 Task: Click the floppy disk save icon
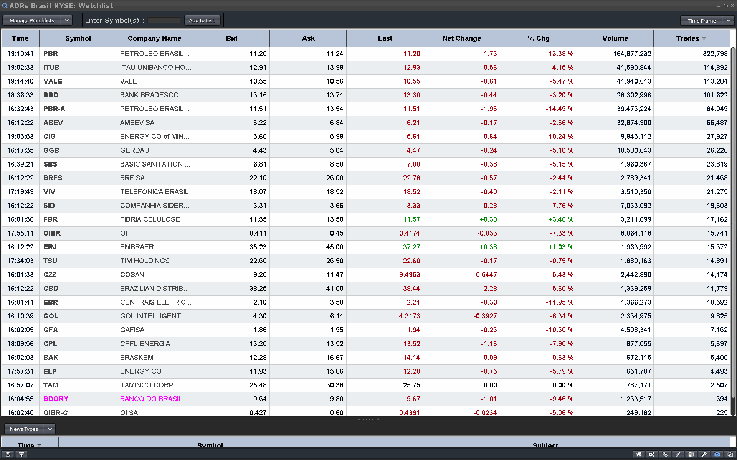point(8,454)
